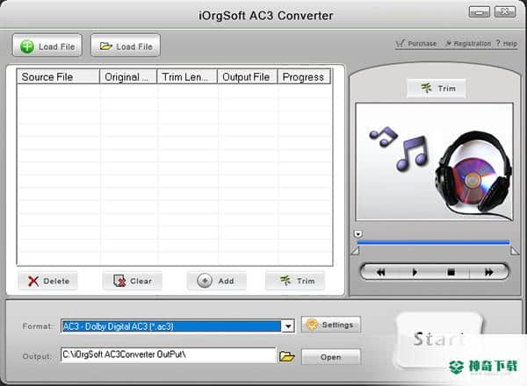527x386 pixels.
Task: Open the Help link
Action: pyautogui.click(x=507, y=44)
